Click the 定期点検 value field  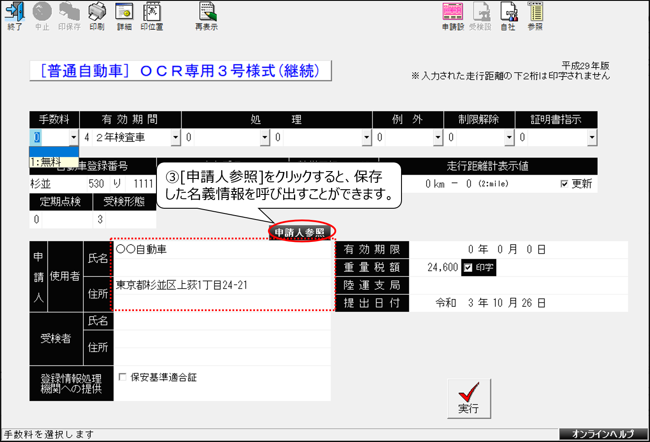61,219
